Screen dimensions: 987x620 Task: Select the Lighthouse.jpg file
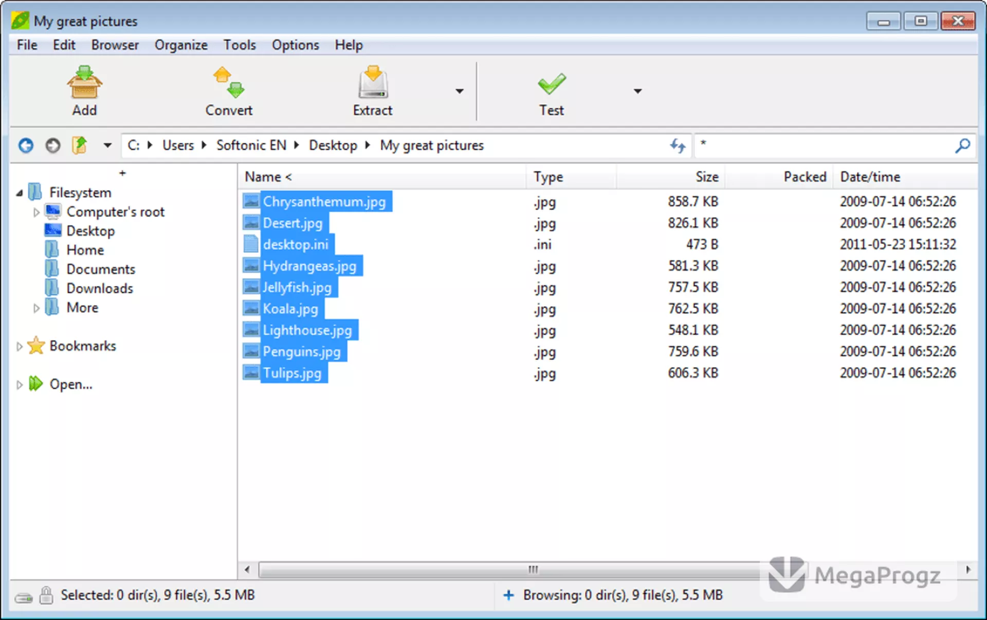(307, 330)
